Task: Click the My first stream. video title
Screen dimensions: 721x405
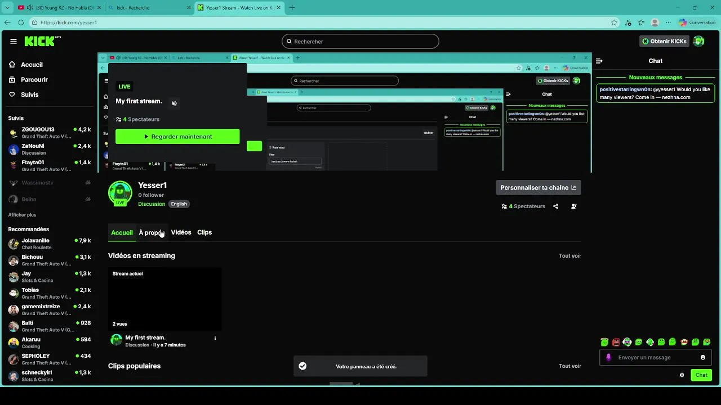Action: pyautogui.click(x=145, y=338)
